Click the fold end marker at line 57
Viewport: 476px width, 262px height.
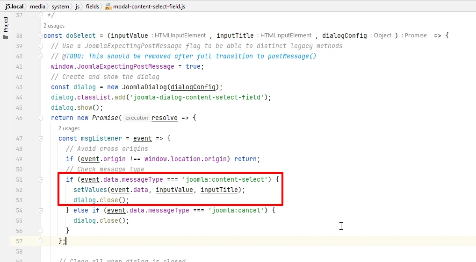click(41, 241)
